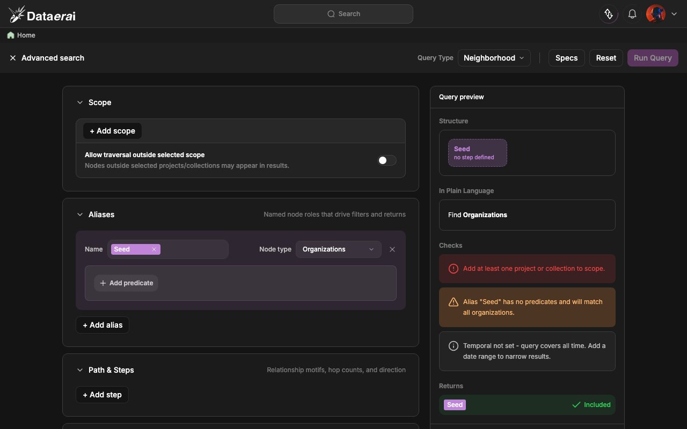Image resolution: width=687 pixels, height=429 pixels.
Task: Open Specs
Action: pyautogui.click(x=566, y=58)
